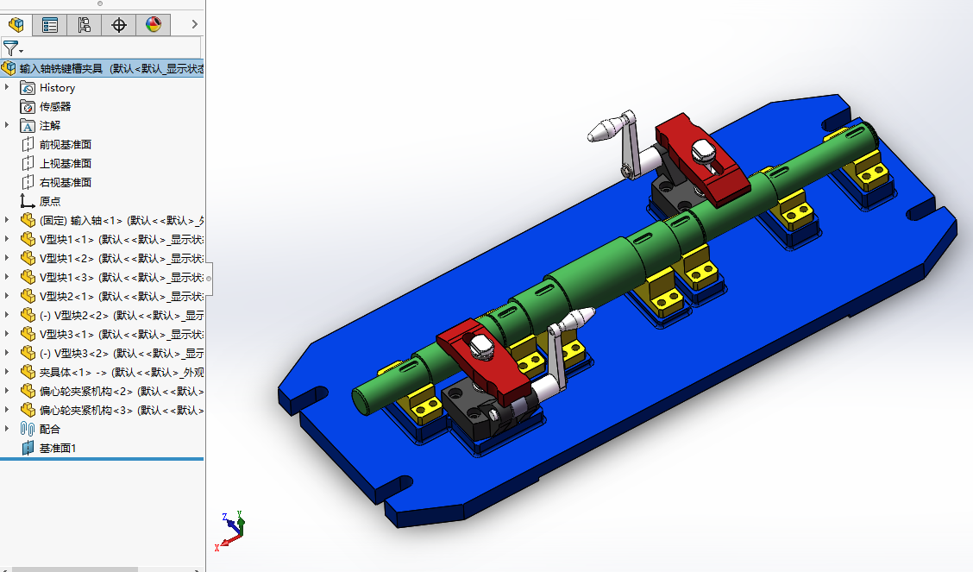Select 夹具体<1> fixture body part
This screenshot has width=973, height=572.
[122, 372]
